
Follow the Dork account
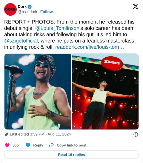click(47, 12)
